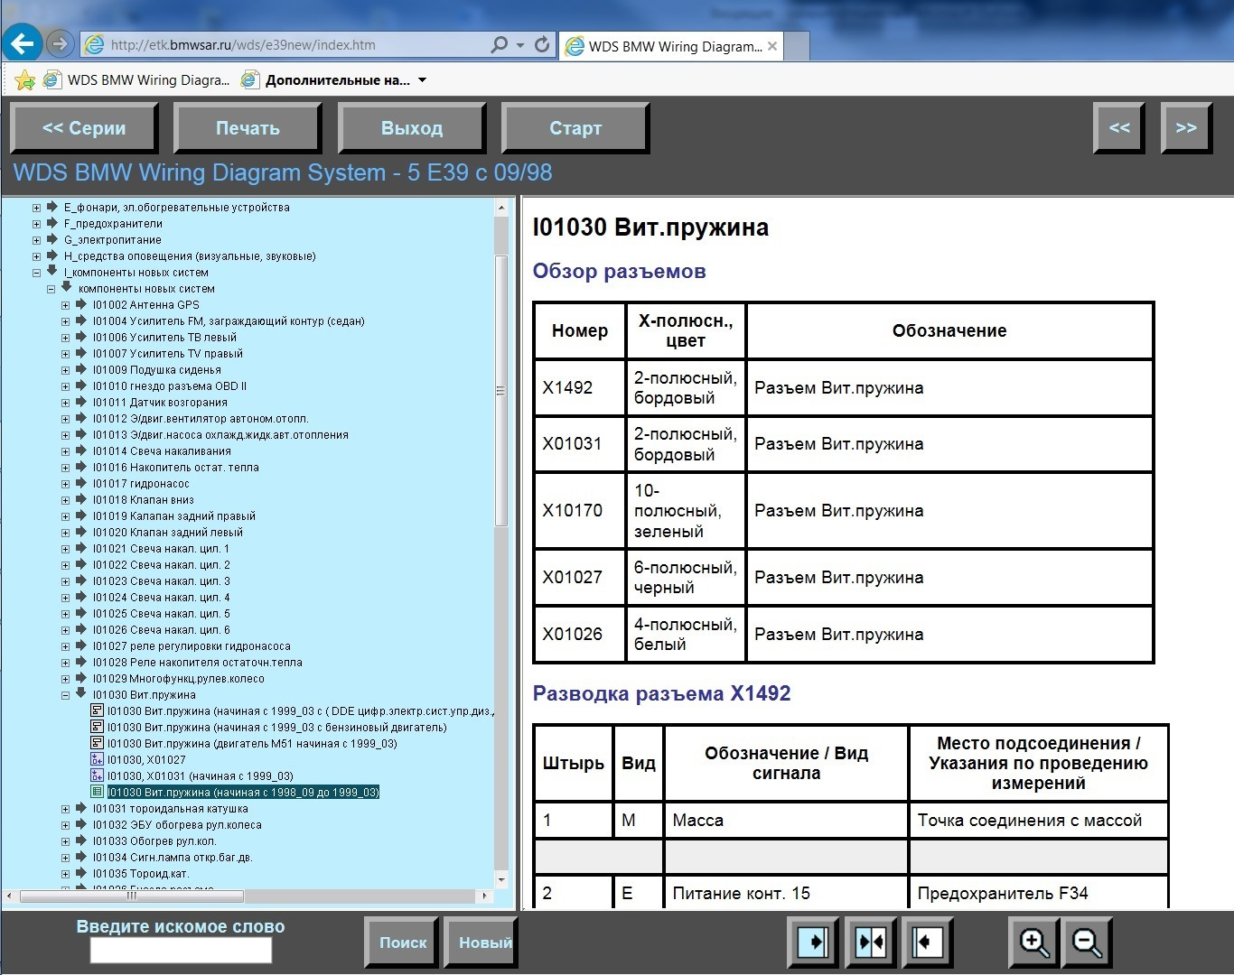1234x975 pixels.
Task: Click the expand right pane arrow icon
Action: pyautogui.click(x=813, y=942)
